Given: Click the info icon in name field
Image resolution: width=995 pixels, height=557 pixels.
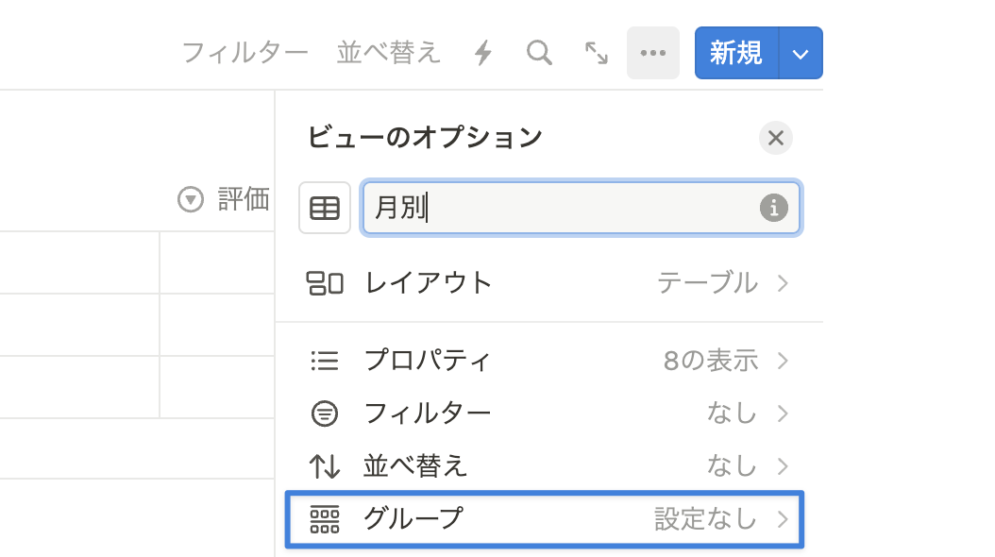Looking at the screenshot, I should pyautogui.click(x=773, y=208).
